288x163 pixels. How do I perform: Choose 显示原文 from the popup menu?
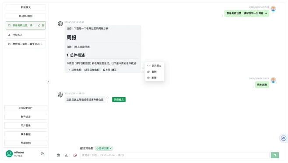pos(155,66)
